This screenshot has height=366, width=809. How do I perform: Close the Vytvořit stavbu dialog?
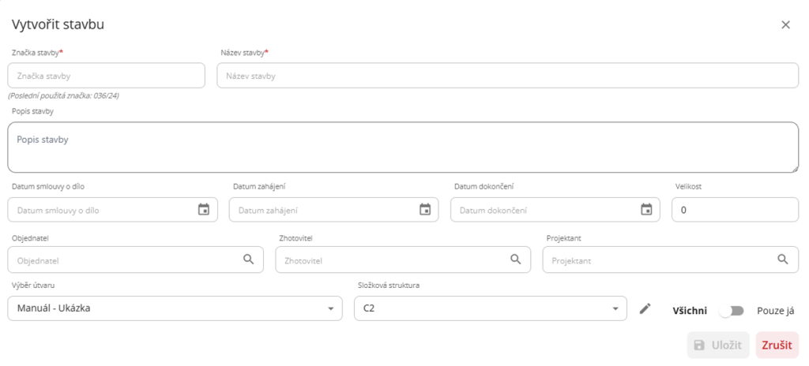point(785,24)
